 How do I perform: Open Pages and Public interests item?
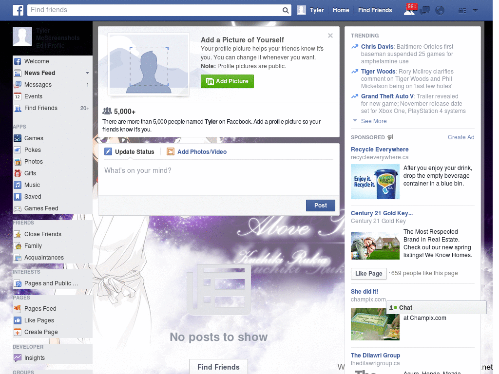(53, 283)
